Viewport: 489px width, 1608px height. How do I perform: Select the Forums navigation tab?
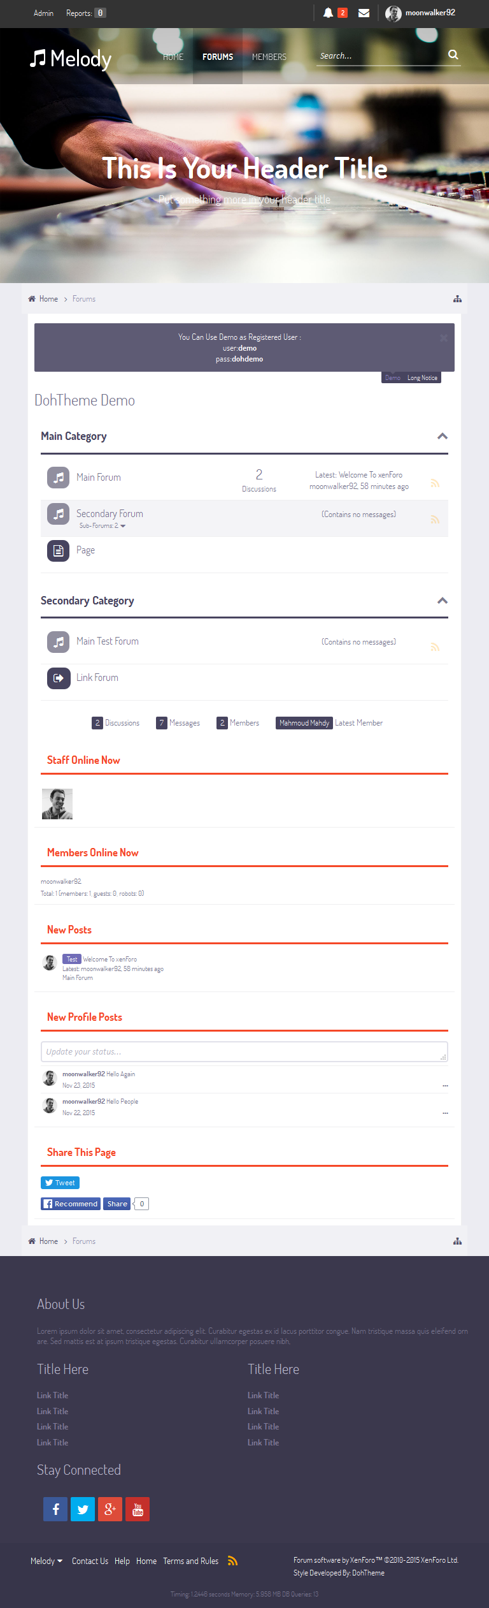click(x=218, y=57)
